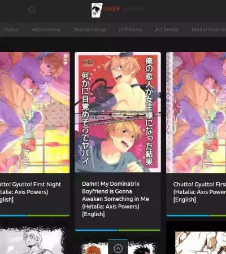Click the Inner site logo image
Viewport: 226px width, 254px height.
tap(97, 10)
